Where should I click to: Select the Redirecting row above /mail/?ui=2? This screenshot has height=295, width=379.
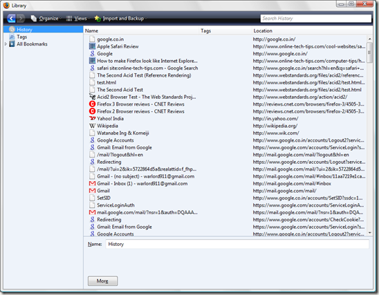pos(109,162)
